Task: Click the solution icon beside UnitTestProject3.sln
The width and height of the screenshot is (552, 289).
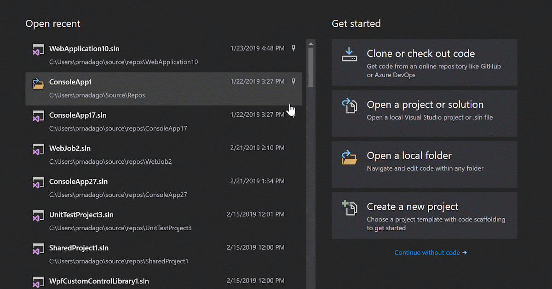Action: click(38, 215)
